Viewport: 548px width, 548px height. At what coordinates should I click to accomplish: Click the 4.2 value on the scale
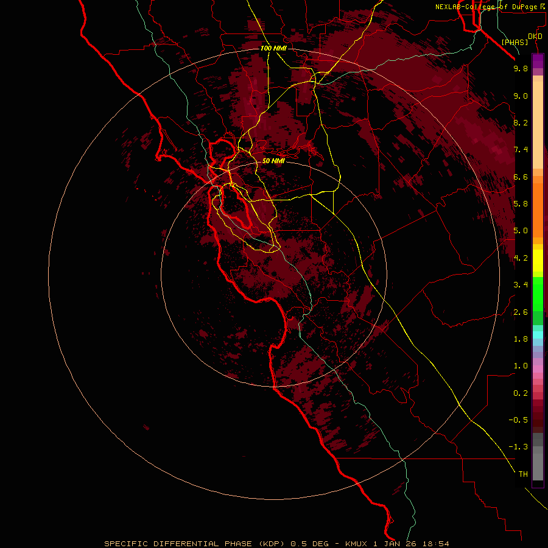coord(521,258)
